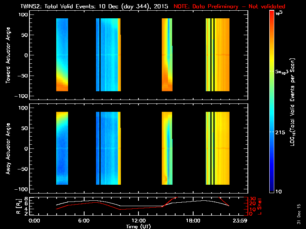Select the 12:00 tick on the time axis
The width and height of the screenshot is (306, 229).
pyautogui.click(x=138, y=221)
